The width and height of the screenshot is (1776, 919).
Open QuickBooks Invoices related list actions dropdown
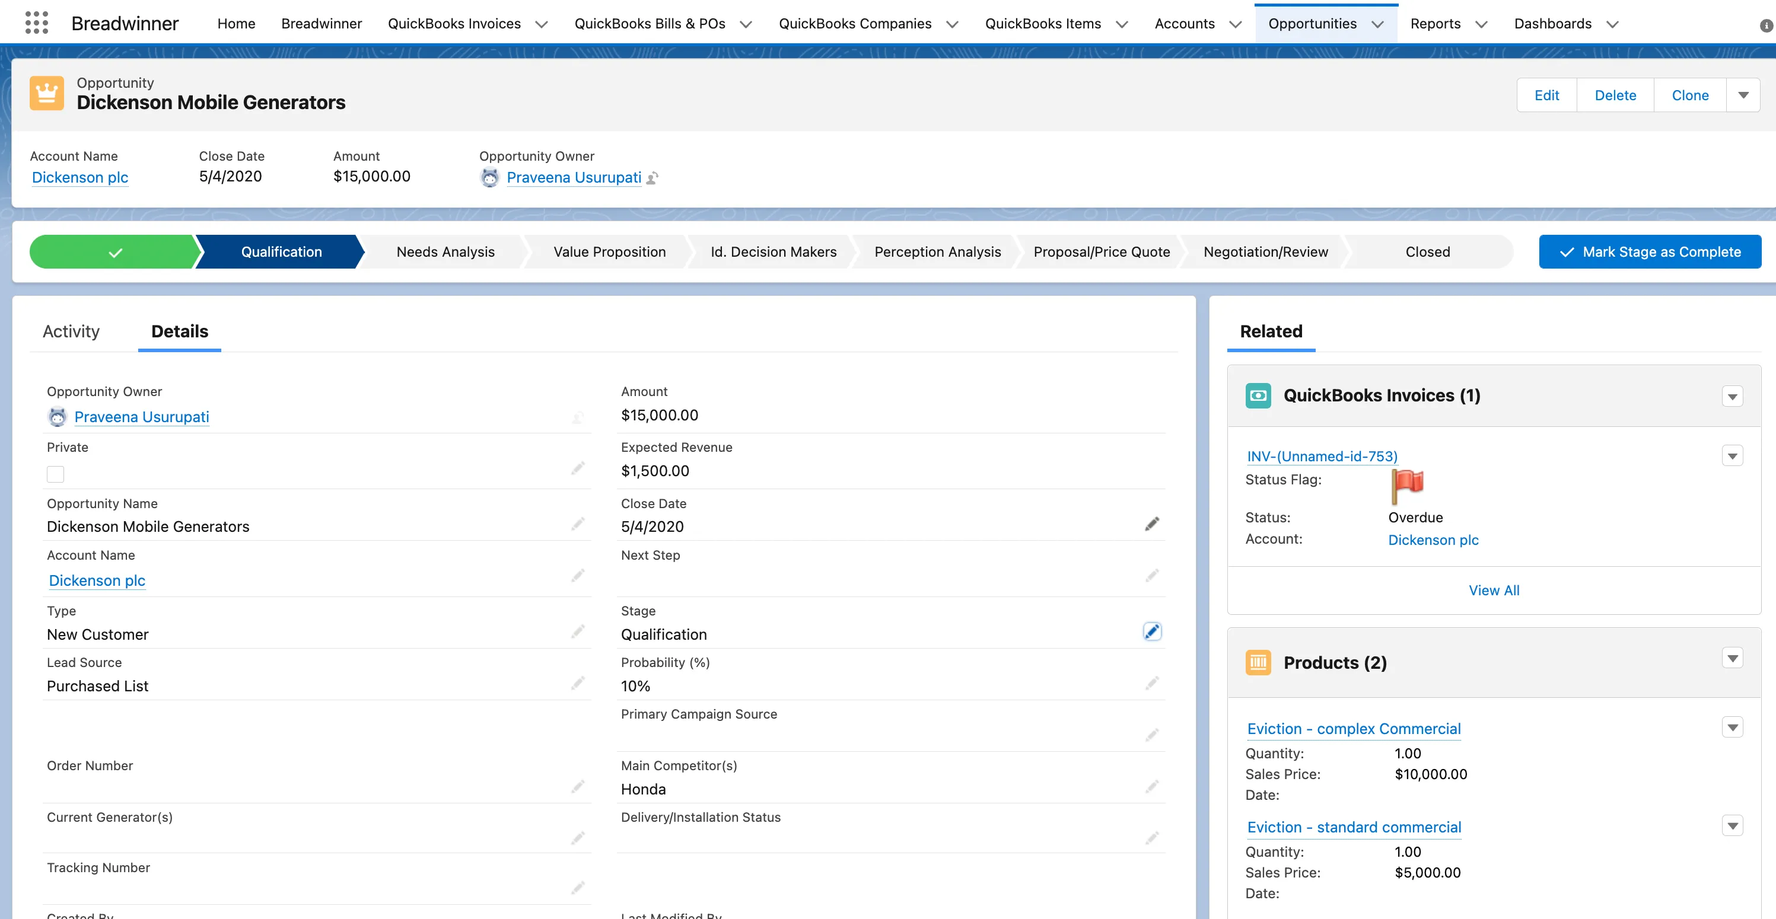pyautogui.click(x=1733, y=396)
